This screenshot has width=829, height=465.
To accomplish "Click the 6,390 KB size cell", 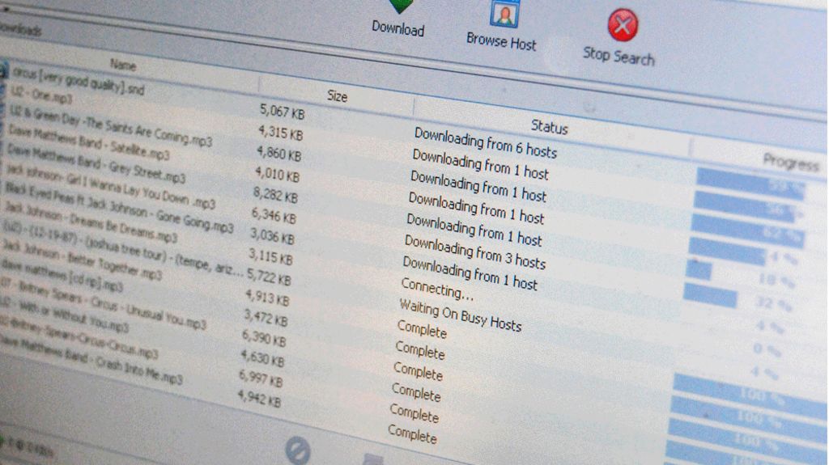I will pos(263,338).
